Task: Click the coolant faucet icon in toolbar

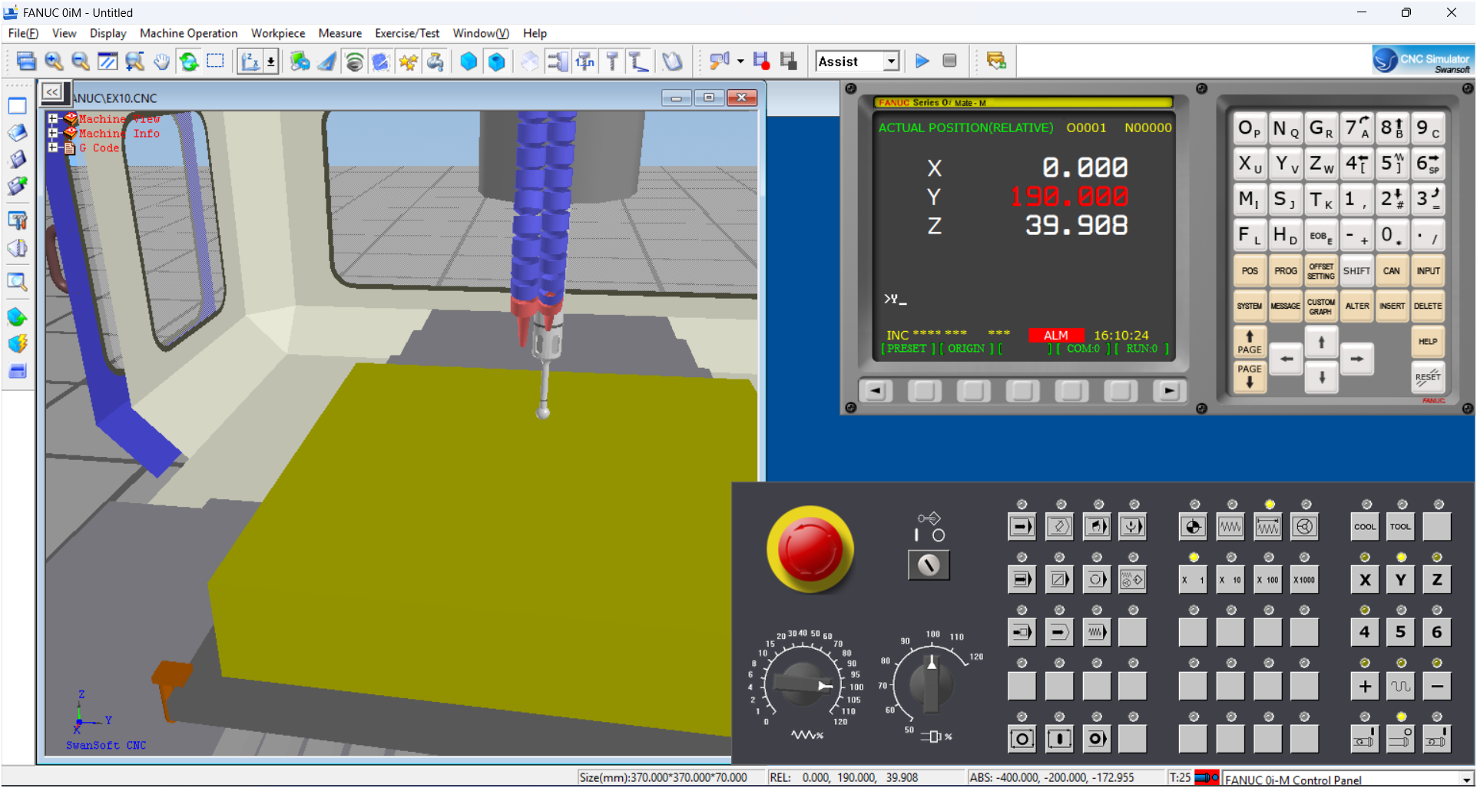Action: point(435,61)
